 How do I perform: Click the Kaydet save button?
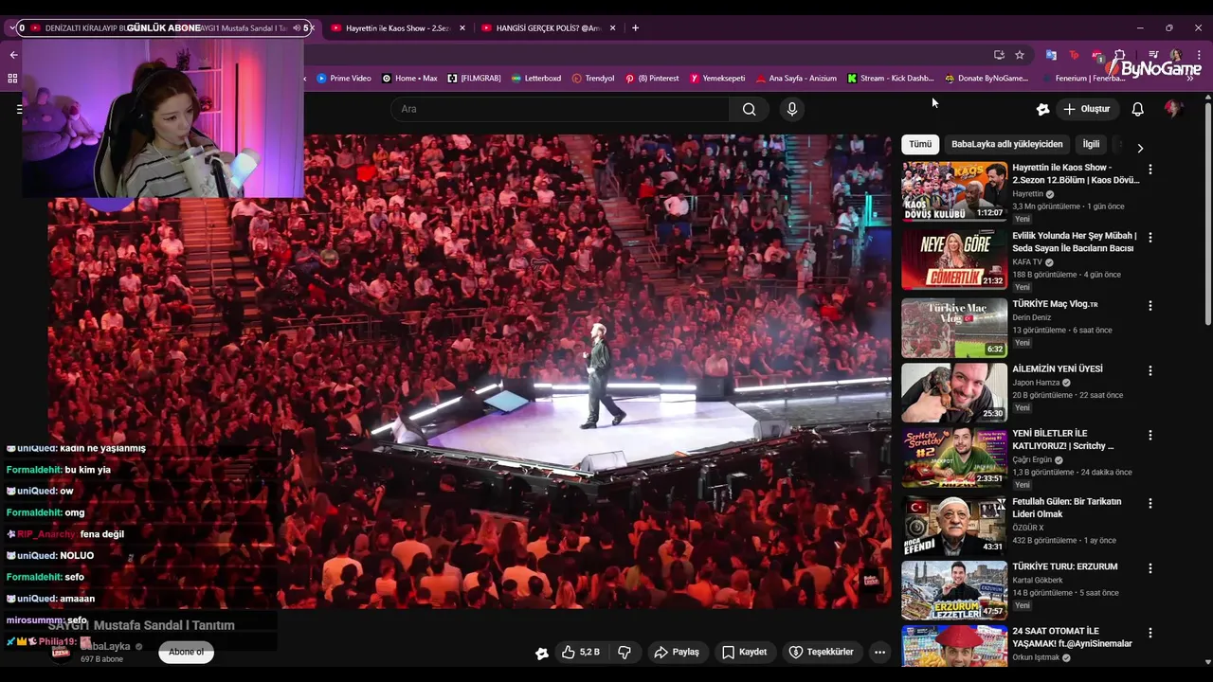(744, 652)
